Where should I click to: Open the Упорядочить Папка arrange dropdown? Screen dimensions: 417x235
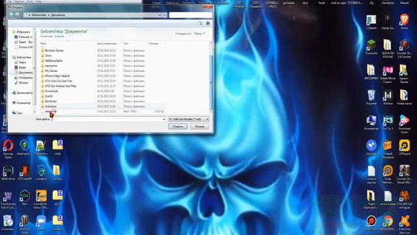[x=199, y=33]
